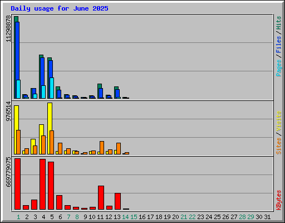Click the 11298878 hits axis value
The image size is (285, 223).
[x=8, y=29]
